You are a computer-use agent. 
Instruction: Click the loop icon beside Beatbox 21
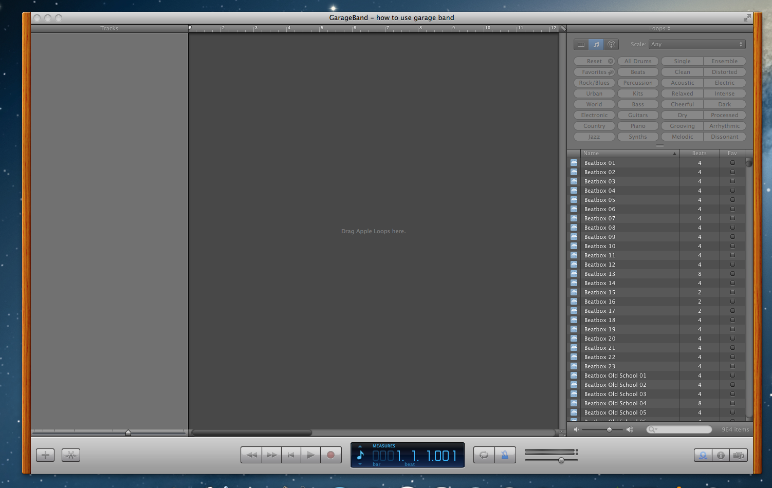coord(574,348)
